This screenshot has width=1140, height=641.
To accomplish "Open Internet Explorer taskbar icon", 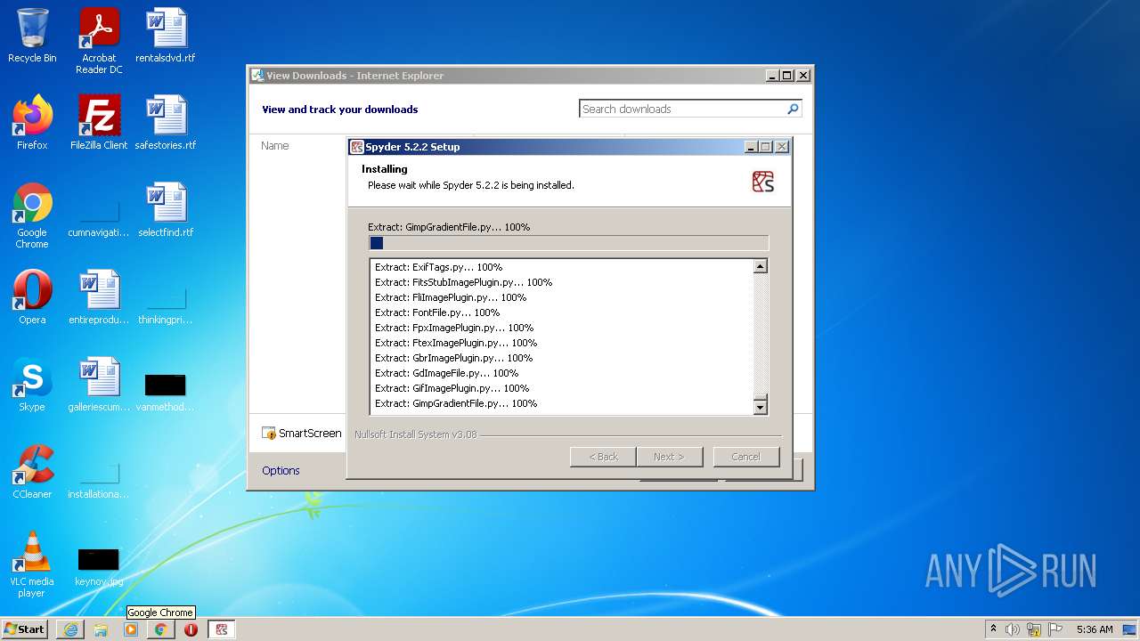I will pos(70,629).
